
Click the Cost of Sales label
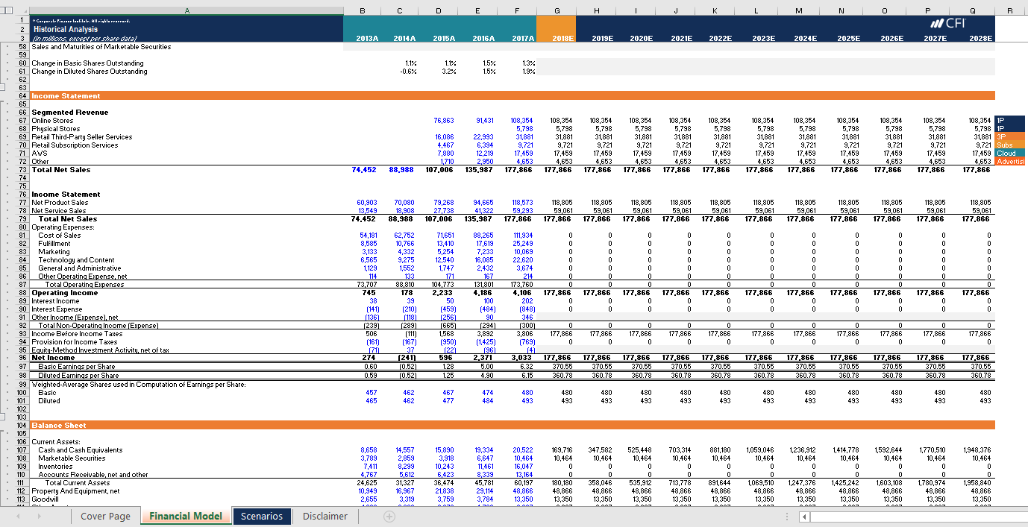coord(60,235)
